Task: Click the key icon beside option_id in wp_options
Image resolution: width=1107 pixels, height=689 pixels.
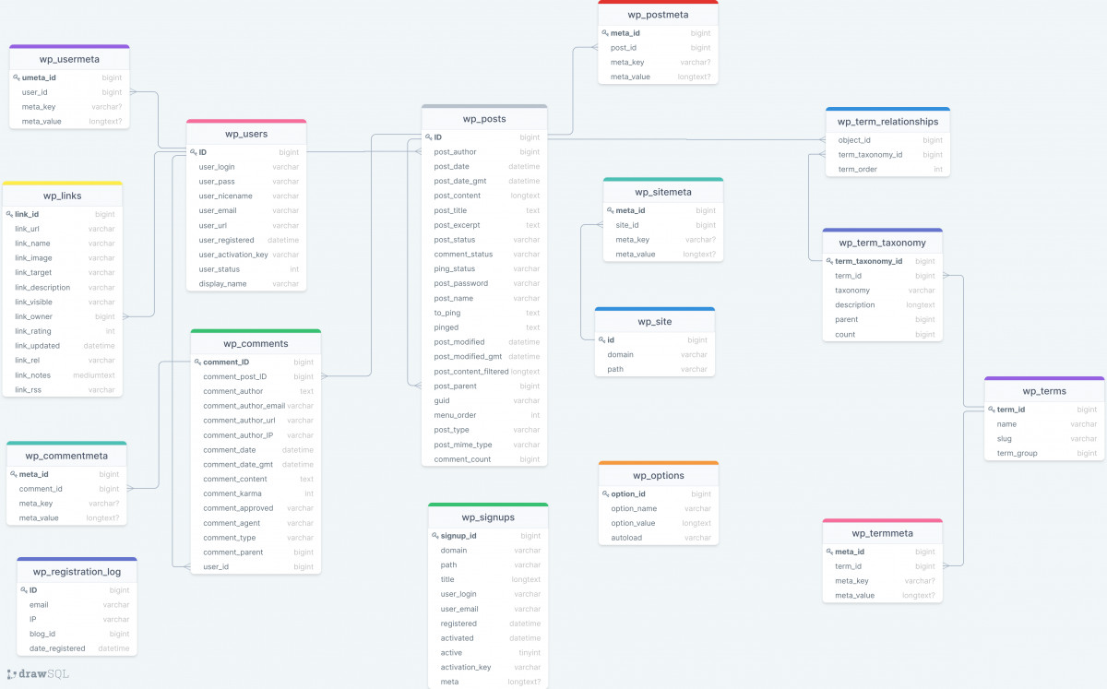Action: click(x=606, y=493)
